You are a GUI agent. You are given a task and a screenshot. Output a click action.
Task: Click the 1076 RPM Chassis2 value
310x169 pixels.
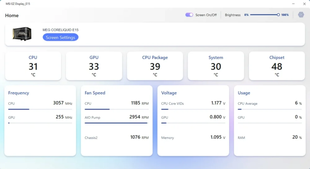139,137
